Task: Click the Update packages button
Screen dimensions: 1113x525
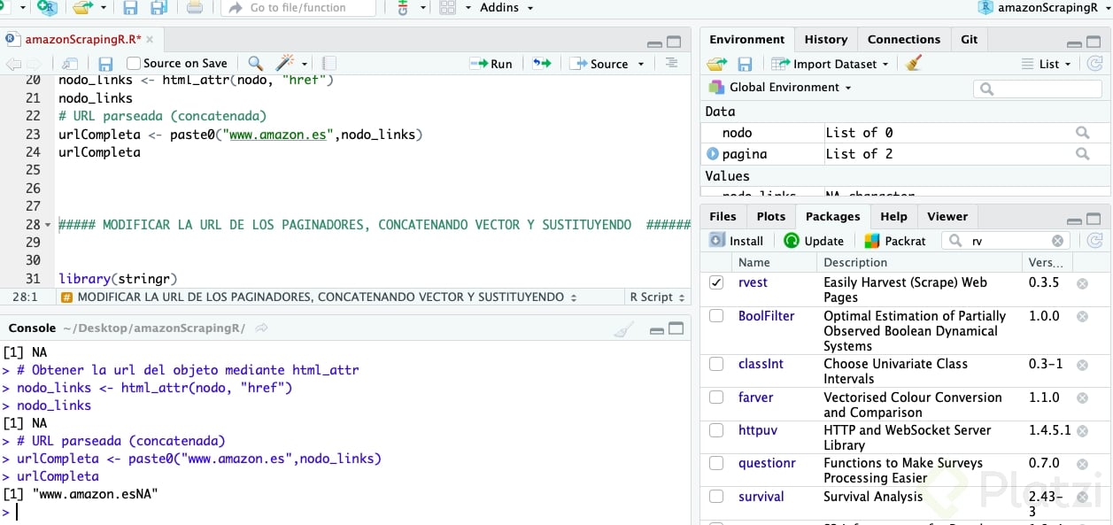Action: click(x=814, y=241)
